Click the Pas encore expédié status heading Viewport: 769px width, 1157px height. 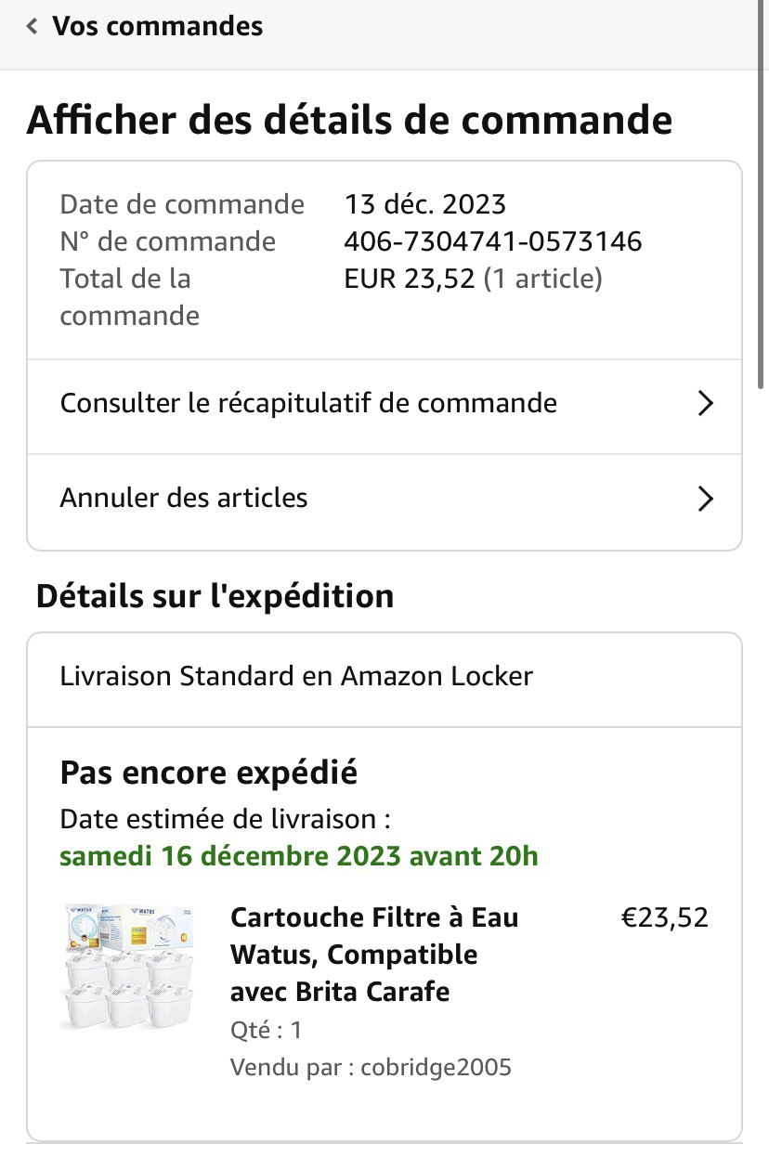[x=208, y=773]
